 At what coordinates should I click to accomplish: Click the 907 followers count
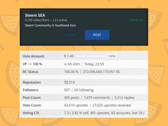pyautogui.click(x=67, y=90)
